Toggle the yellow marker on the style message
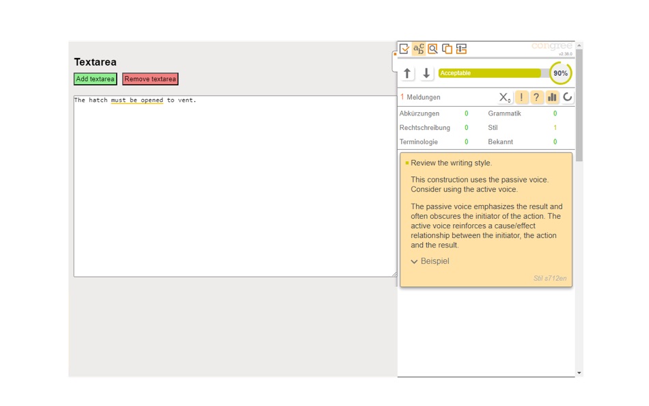 pyautogui.click(x=408, y=163)
